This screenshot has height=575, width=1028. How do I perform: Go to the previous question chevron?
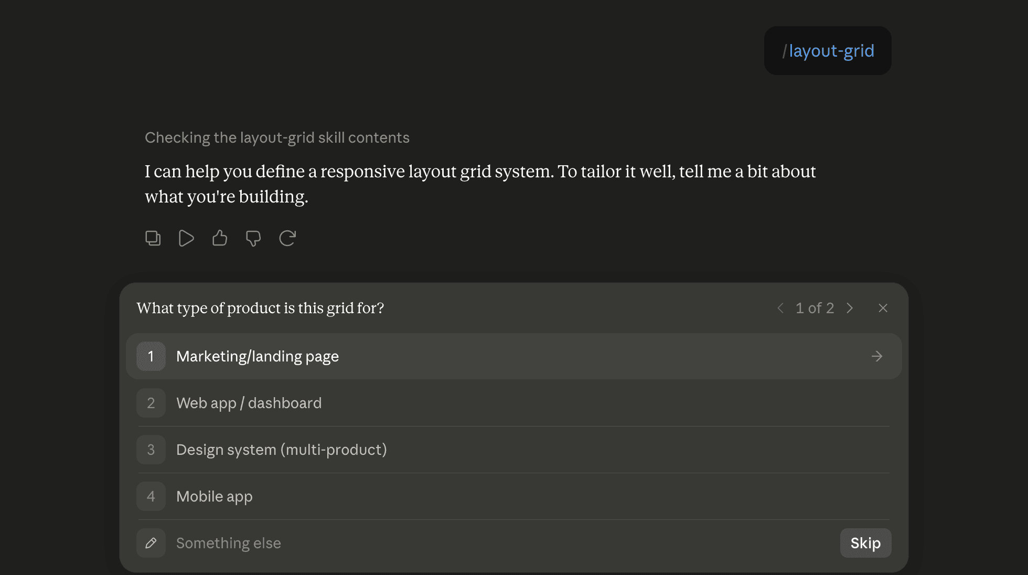(x=780, y=308)
